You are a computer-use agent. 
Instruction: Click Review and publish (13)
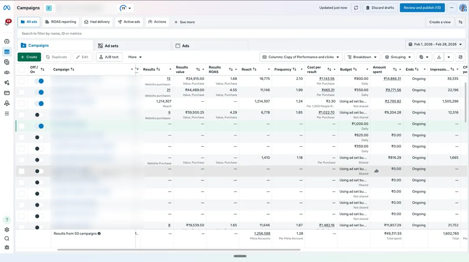coord(422,8)
